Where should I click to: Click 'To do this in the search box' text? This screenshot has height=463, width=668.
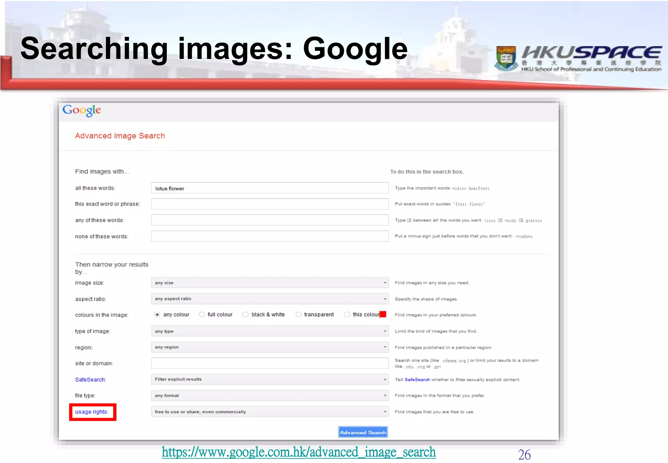pos(427,172)
